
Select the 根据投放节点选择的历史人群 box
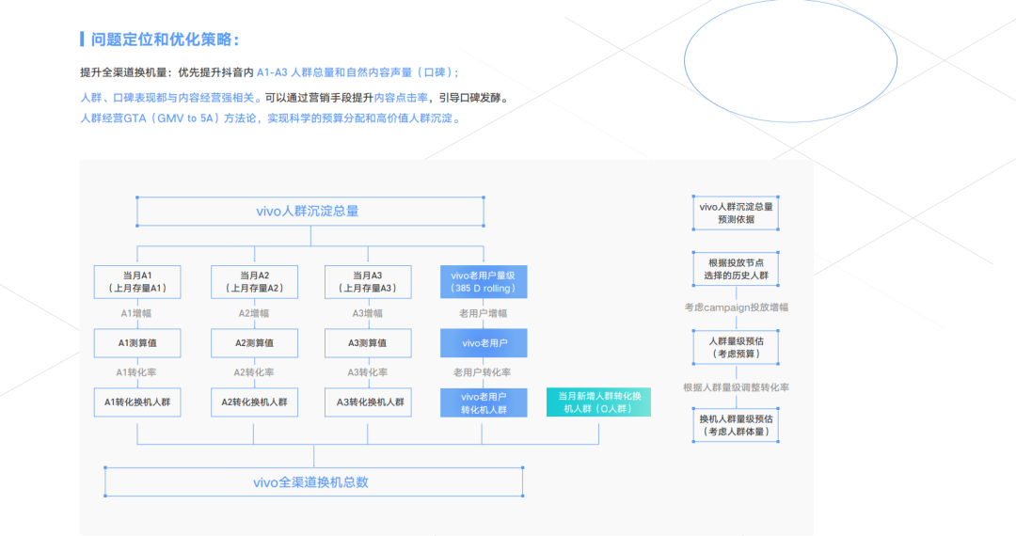pos(736,269)
